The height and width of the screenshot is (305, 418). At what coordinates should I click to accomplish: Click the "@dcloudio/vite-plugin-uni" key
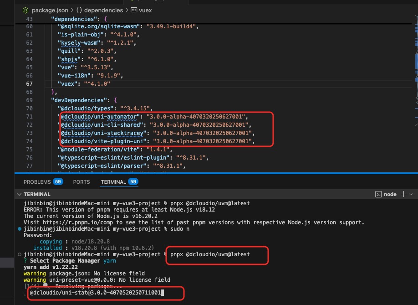pos(102,141)
